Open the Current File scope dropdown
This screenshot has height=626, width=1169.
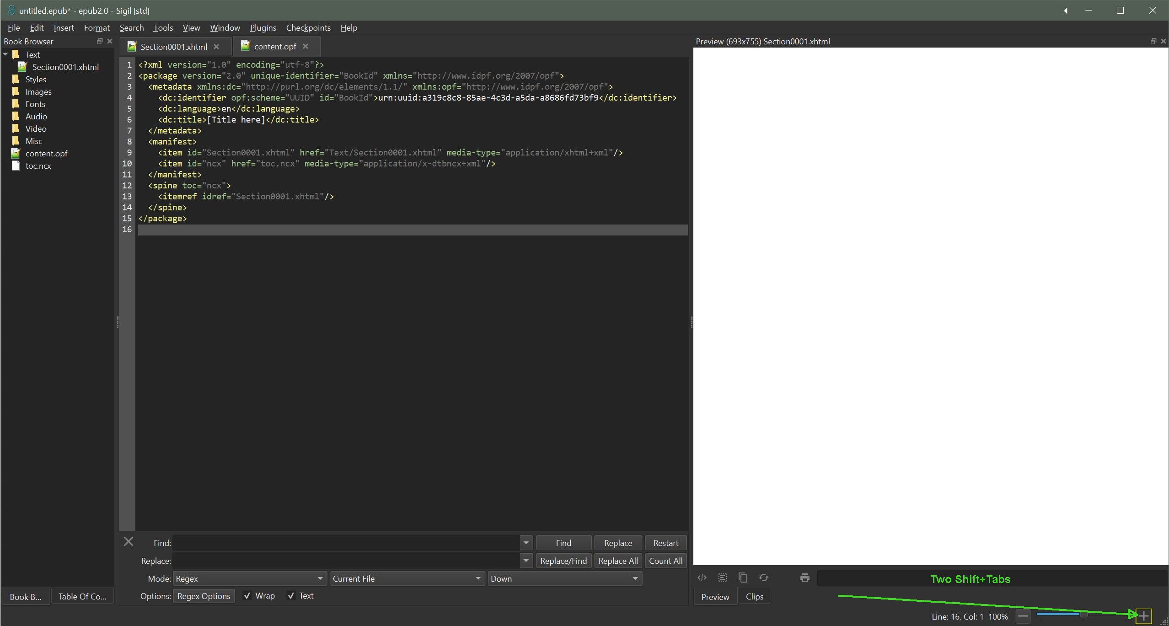407,578
